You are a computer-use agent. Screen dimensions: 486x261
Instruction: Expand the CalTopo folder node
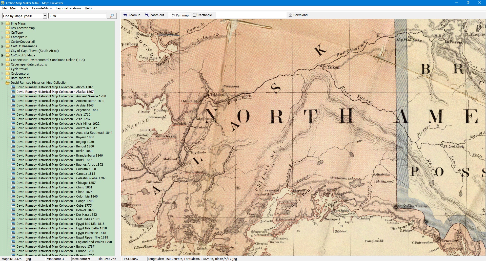click(x=2, y=33)
